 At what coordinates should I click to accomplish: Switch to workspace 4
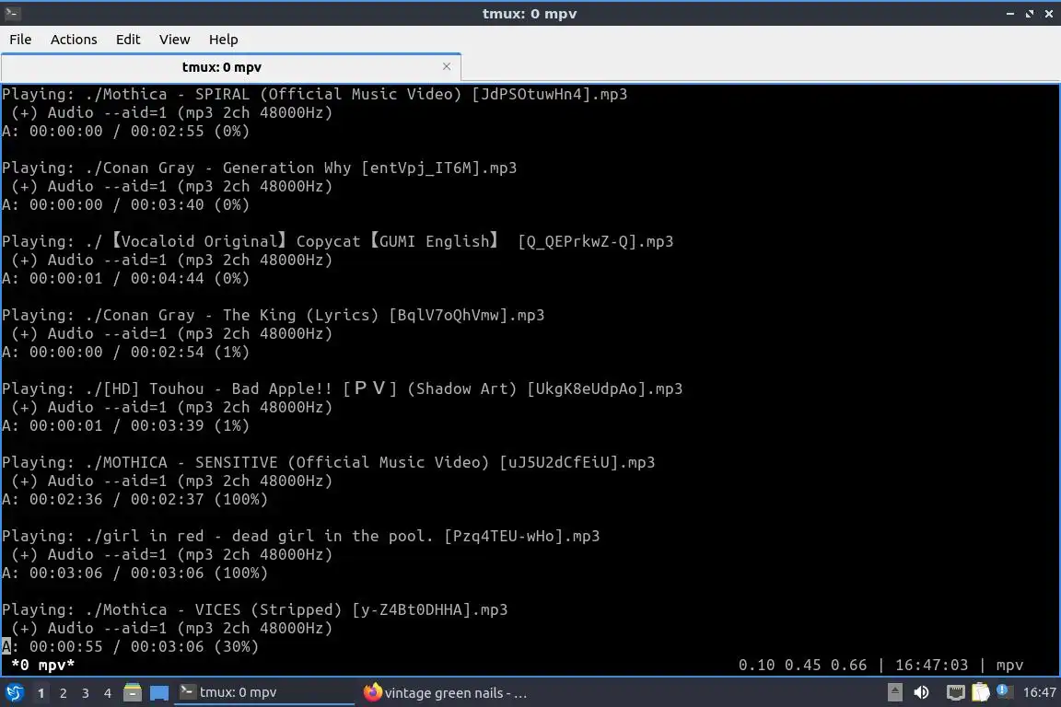pyautogui.click(x=107, y=693)
